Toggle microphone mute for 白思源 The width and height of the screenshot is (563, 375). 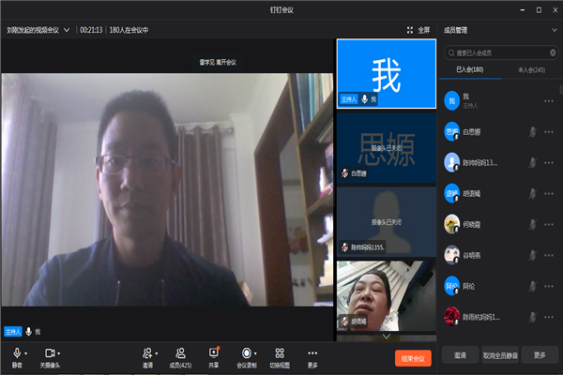533,132
